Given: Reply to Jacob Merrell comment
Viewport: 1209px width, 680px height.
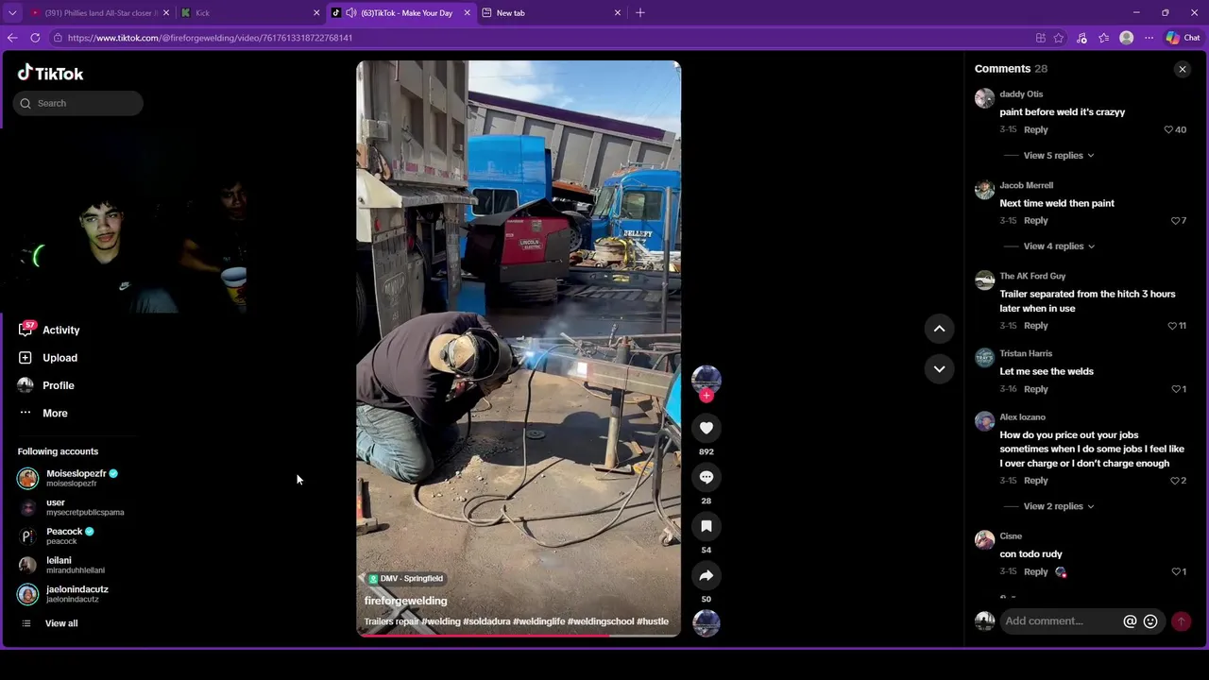Looking at the screenshot, I should 1035,221.
